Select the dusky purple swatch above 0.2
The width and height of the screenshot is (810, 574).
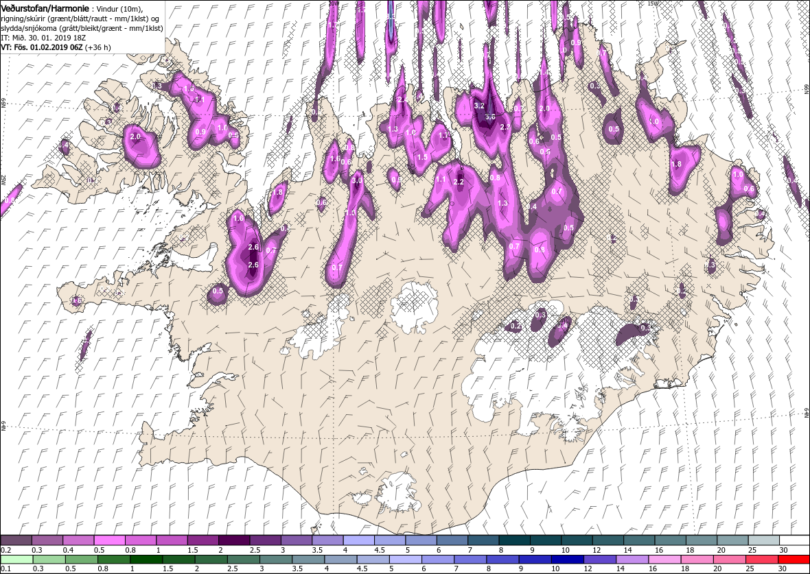tap(16, 540)
